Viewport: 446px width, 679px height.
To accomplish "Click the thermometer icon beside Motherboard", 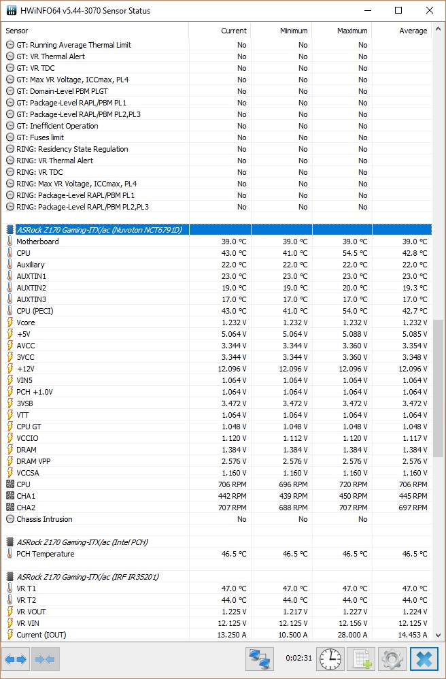I will 10,242.
